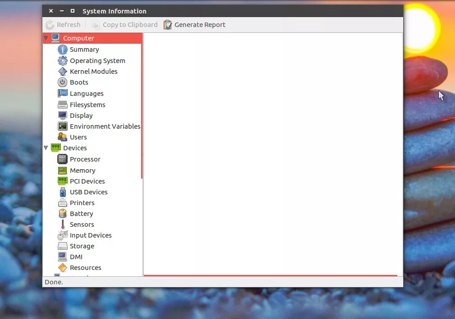Click the Environment Variables terminal icon
This screenshot has width=455, height=319.
[62, 126]
